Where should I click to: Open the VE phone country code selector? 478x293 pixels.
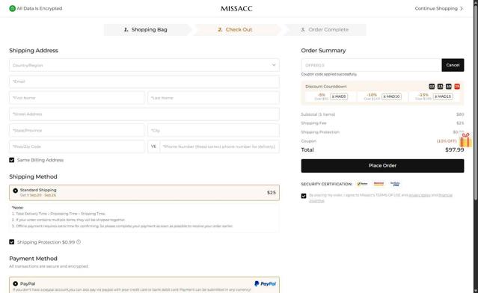click(x=153, y=146)
